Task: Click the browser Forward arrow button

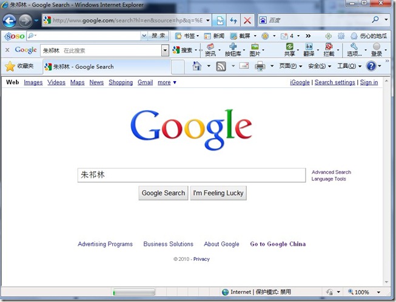Action: [x=25, y=21]
